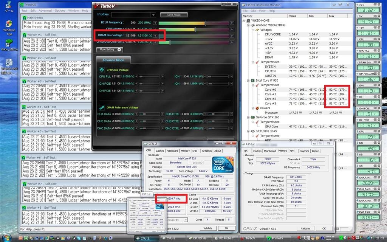Open settings icon on the 5V PC Probe widget
Viewport: 387px width, 242px height.
(375, 16)
